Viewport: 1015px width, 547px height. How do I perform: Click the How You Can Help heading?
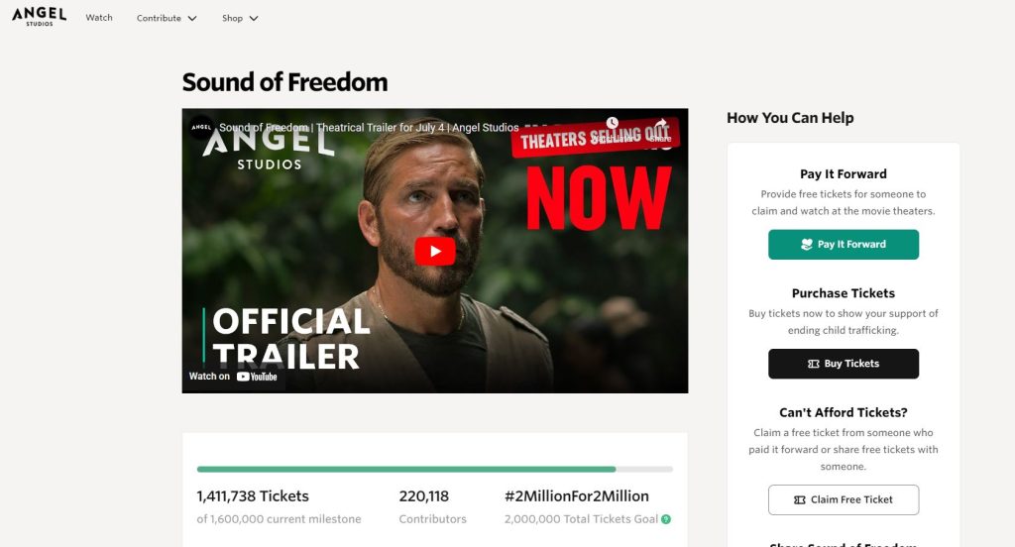tap(790, 118)
